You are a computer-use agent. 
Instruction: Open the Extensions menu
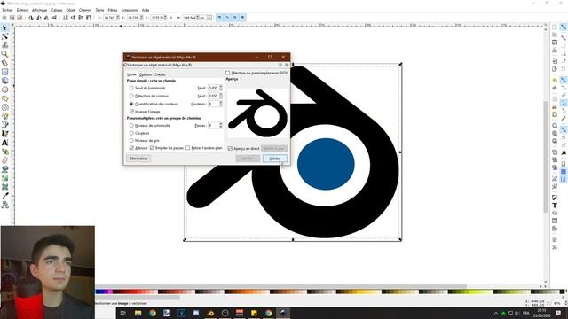pos(130,10)
